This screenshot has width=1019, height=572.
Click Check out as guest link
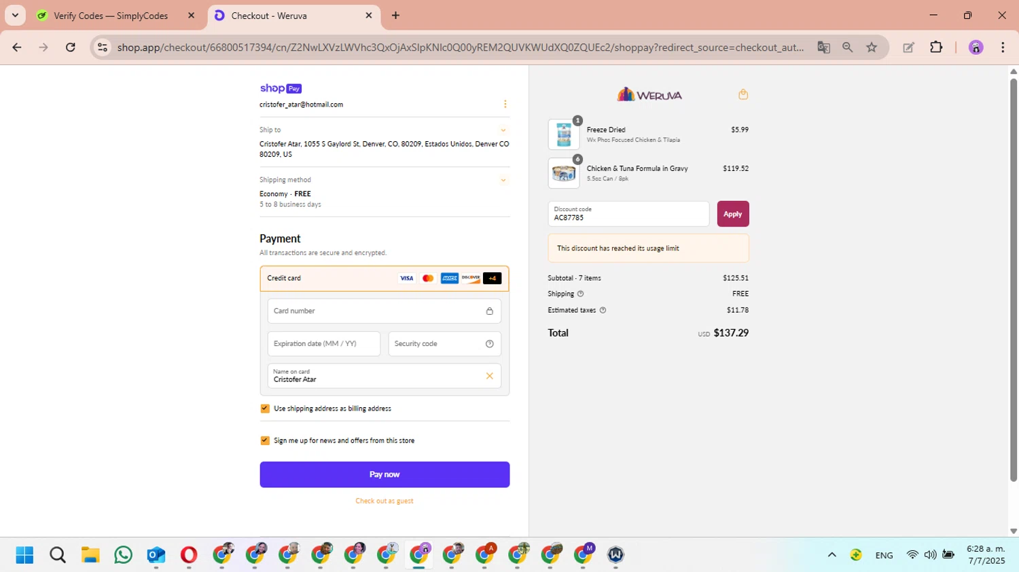(x=385, y=501)
